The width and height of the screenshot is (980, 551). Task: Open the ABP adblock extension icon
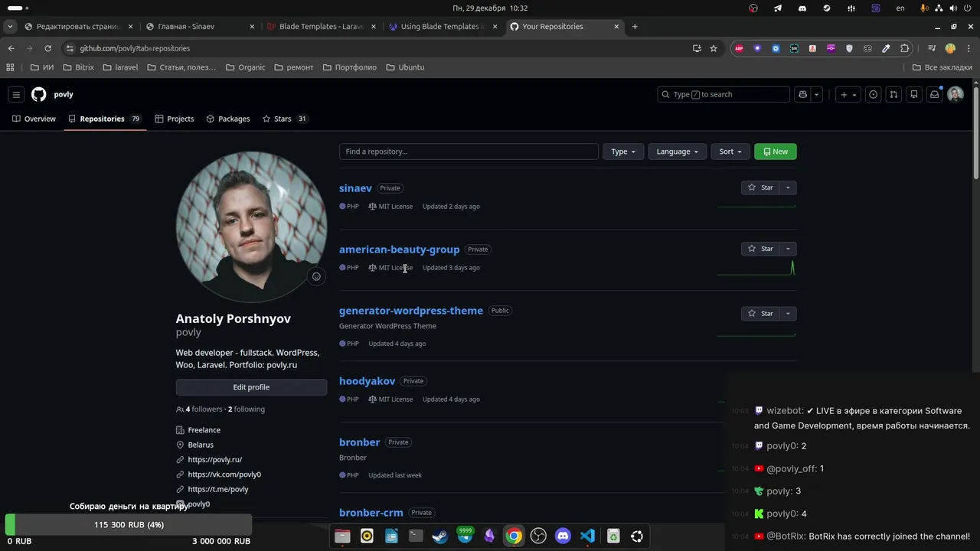(739, 48)
